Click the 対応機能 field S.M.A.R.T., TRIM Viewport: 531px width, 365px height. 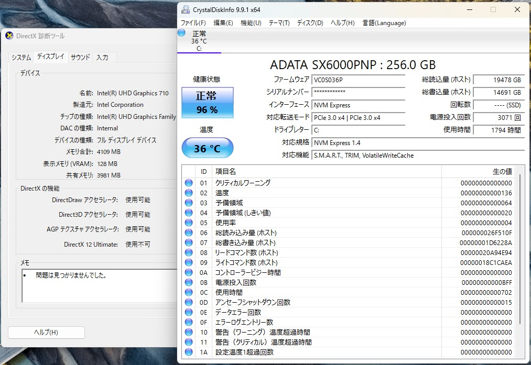coord(418,156)
